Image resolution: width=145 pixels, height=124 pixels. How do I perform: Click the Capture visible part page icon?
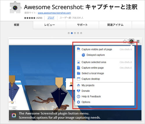click(x=78, y=49)
